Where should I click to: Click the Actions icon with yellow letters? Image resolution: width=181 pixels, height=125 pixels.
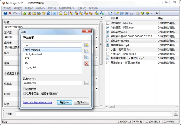coord(97,13)
